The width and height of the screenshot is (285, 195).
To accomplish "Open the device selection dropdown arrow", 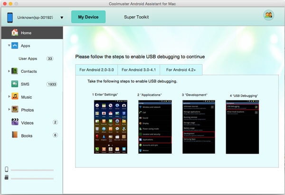I will click(x=62, y=18).
